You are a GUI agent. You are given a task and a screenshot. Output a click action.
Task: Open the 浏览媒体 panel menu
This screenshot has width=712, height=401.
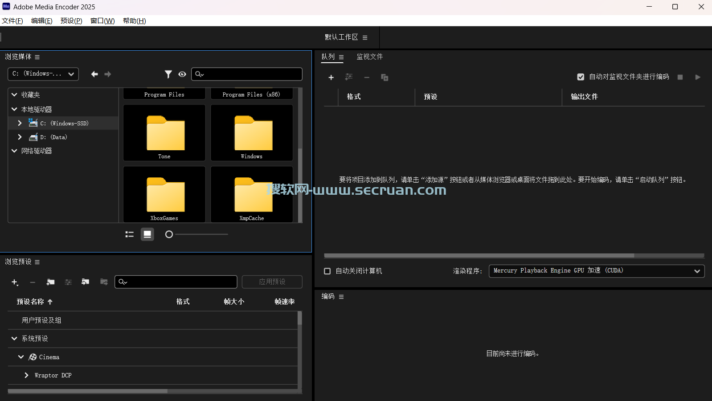pyautogui.click(x=37, y=57)
